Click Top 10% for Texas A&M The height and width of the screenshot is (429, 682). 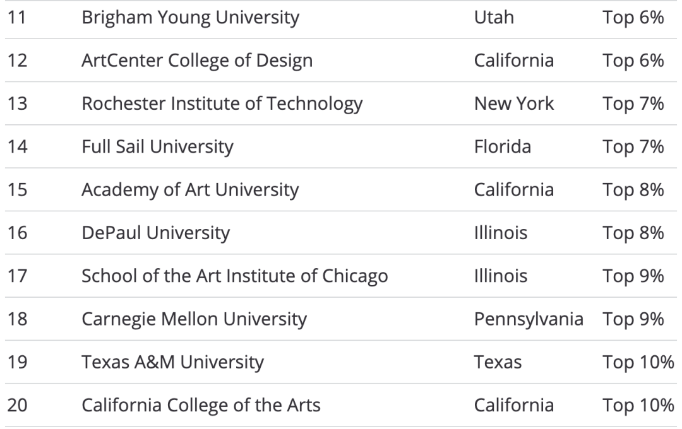(x=638, y=363)
